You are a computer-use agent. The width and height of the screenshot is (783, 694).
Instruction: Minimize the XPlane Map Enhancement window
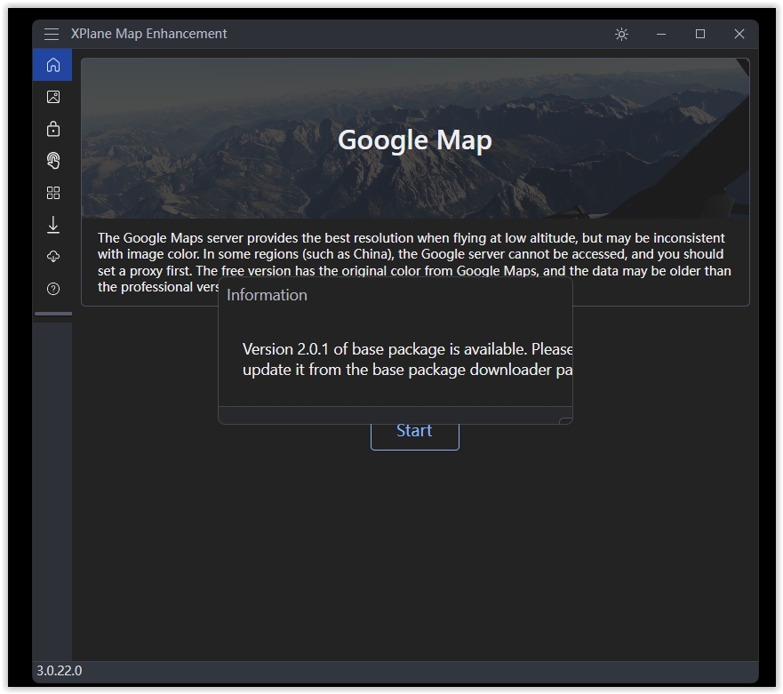pyautogui.click(x=661, y=34)
